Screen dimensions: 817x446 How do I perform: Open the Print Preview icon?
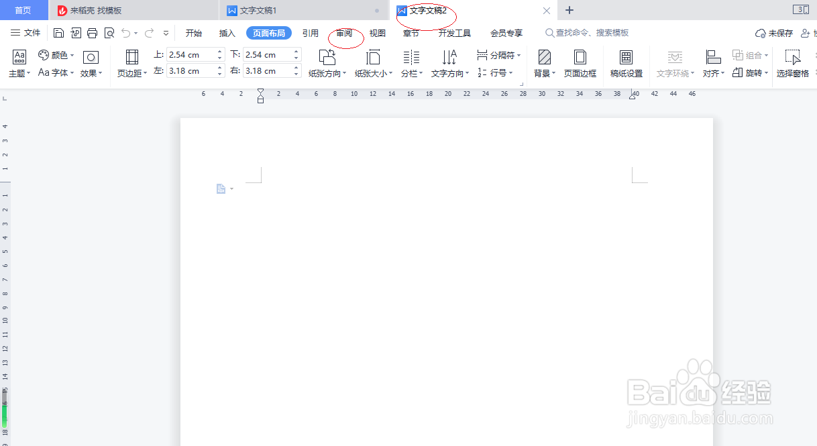(109, 32)
